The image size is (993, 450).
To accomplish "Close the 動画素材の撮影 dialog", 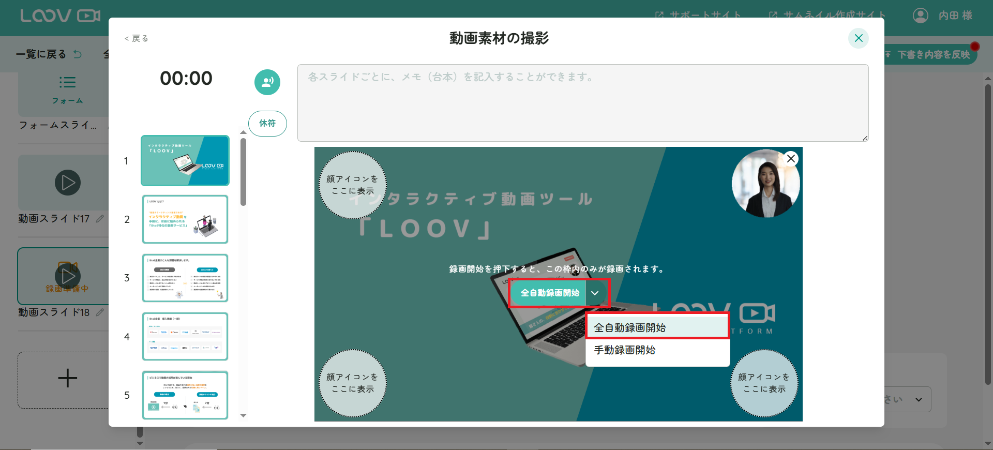I will coord(859,38).
